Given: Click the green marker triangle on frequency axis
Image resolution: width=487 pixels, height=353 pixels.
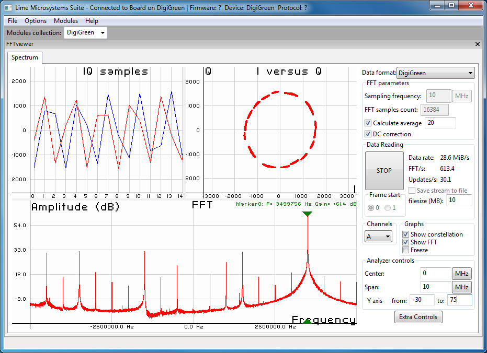Looking at the screenshot, I should pos(307,321).
